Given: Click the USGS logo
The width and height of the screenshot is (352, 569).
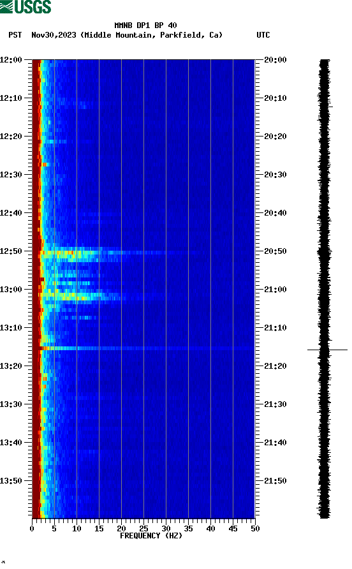Looking at the screenshot, I should [26, 6].
